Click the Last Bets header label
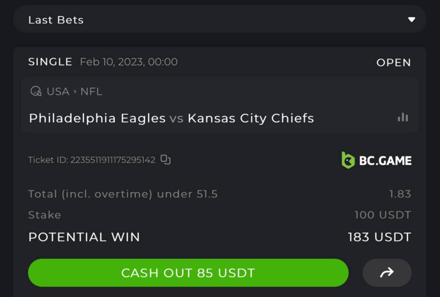 tap(56, 20)
